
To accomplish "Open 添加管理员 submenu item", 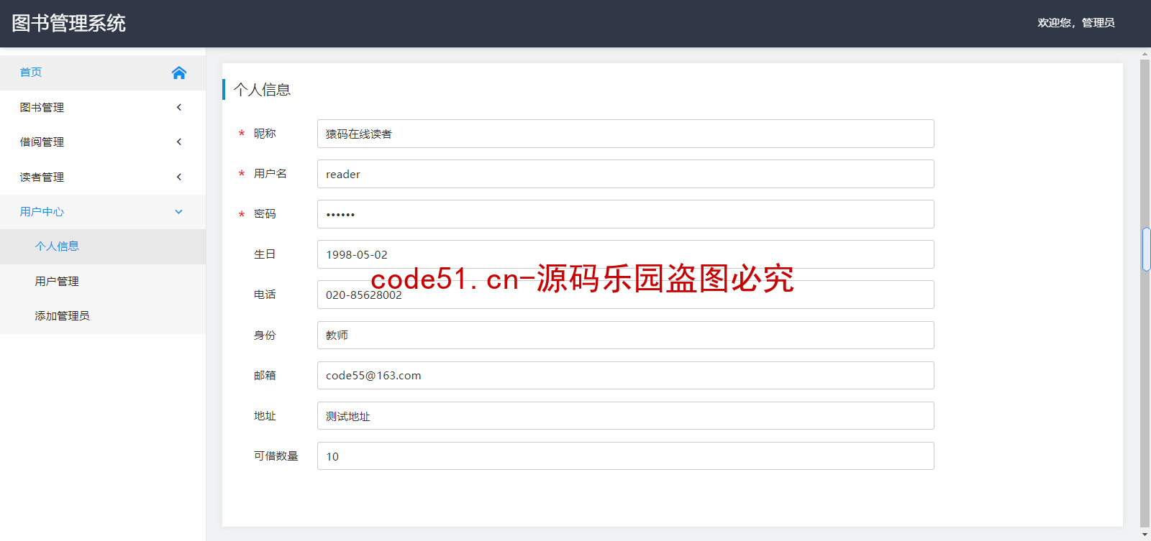I will [x=103, y=316].
